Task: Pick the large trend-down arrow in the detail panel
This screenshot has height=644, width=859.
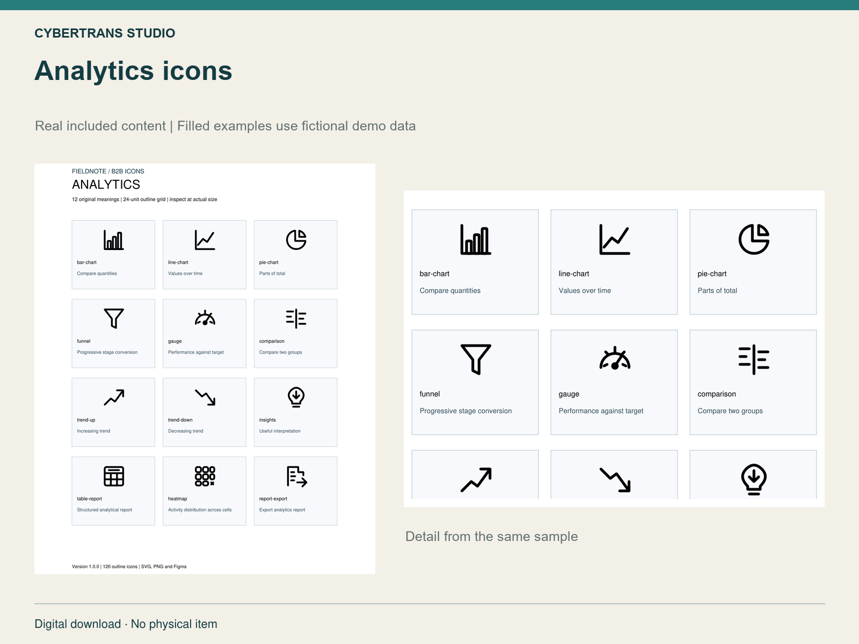Action: 615,480
